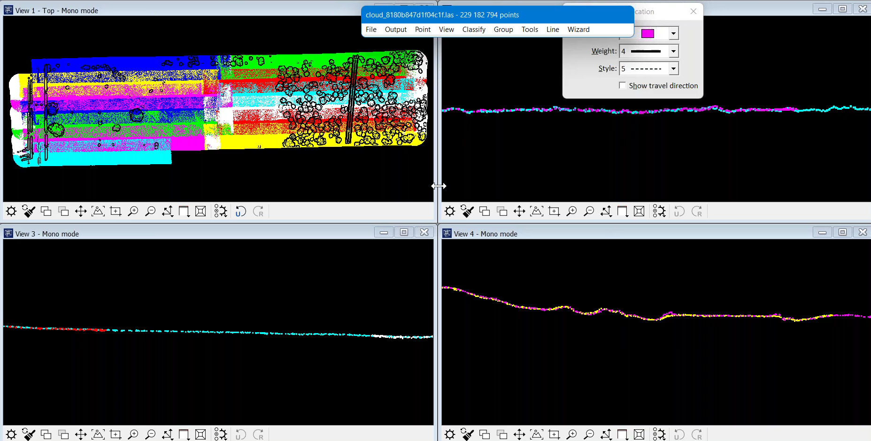Click the zoom out magnifier in View 4
Image resolution: width=871 pixels, height=441 pixels.
point(589,434)
